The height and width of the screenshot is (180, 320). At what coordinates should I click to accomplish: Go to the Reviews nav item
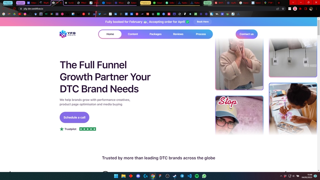[x=178, y=34]
